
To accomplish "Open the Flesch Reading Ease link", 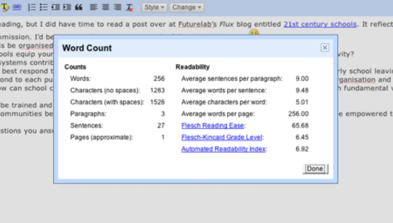I will (x=213, y=126).
